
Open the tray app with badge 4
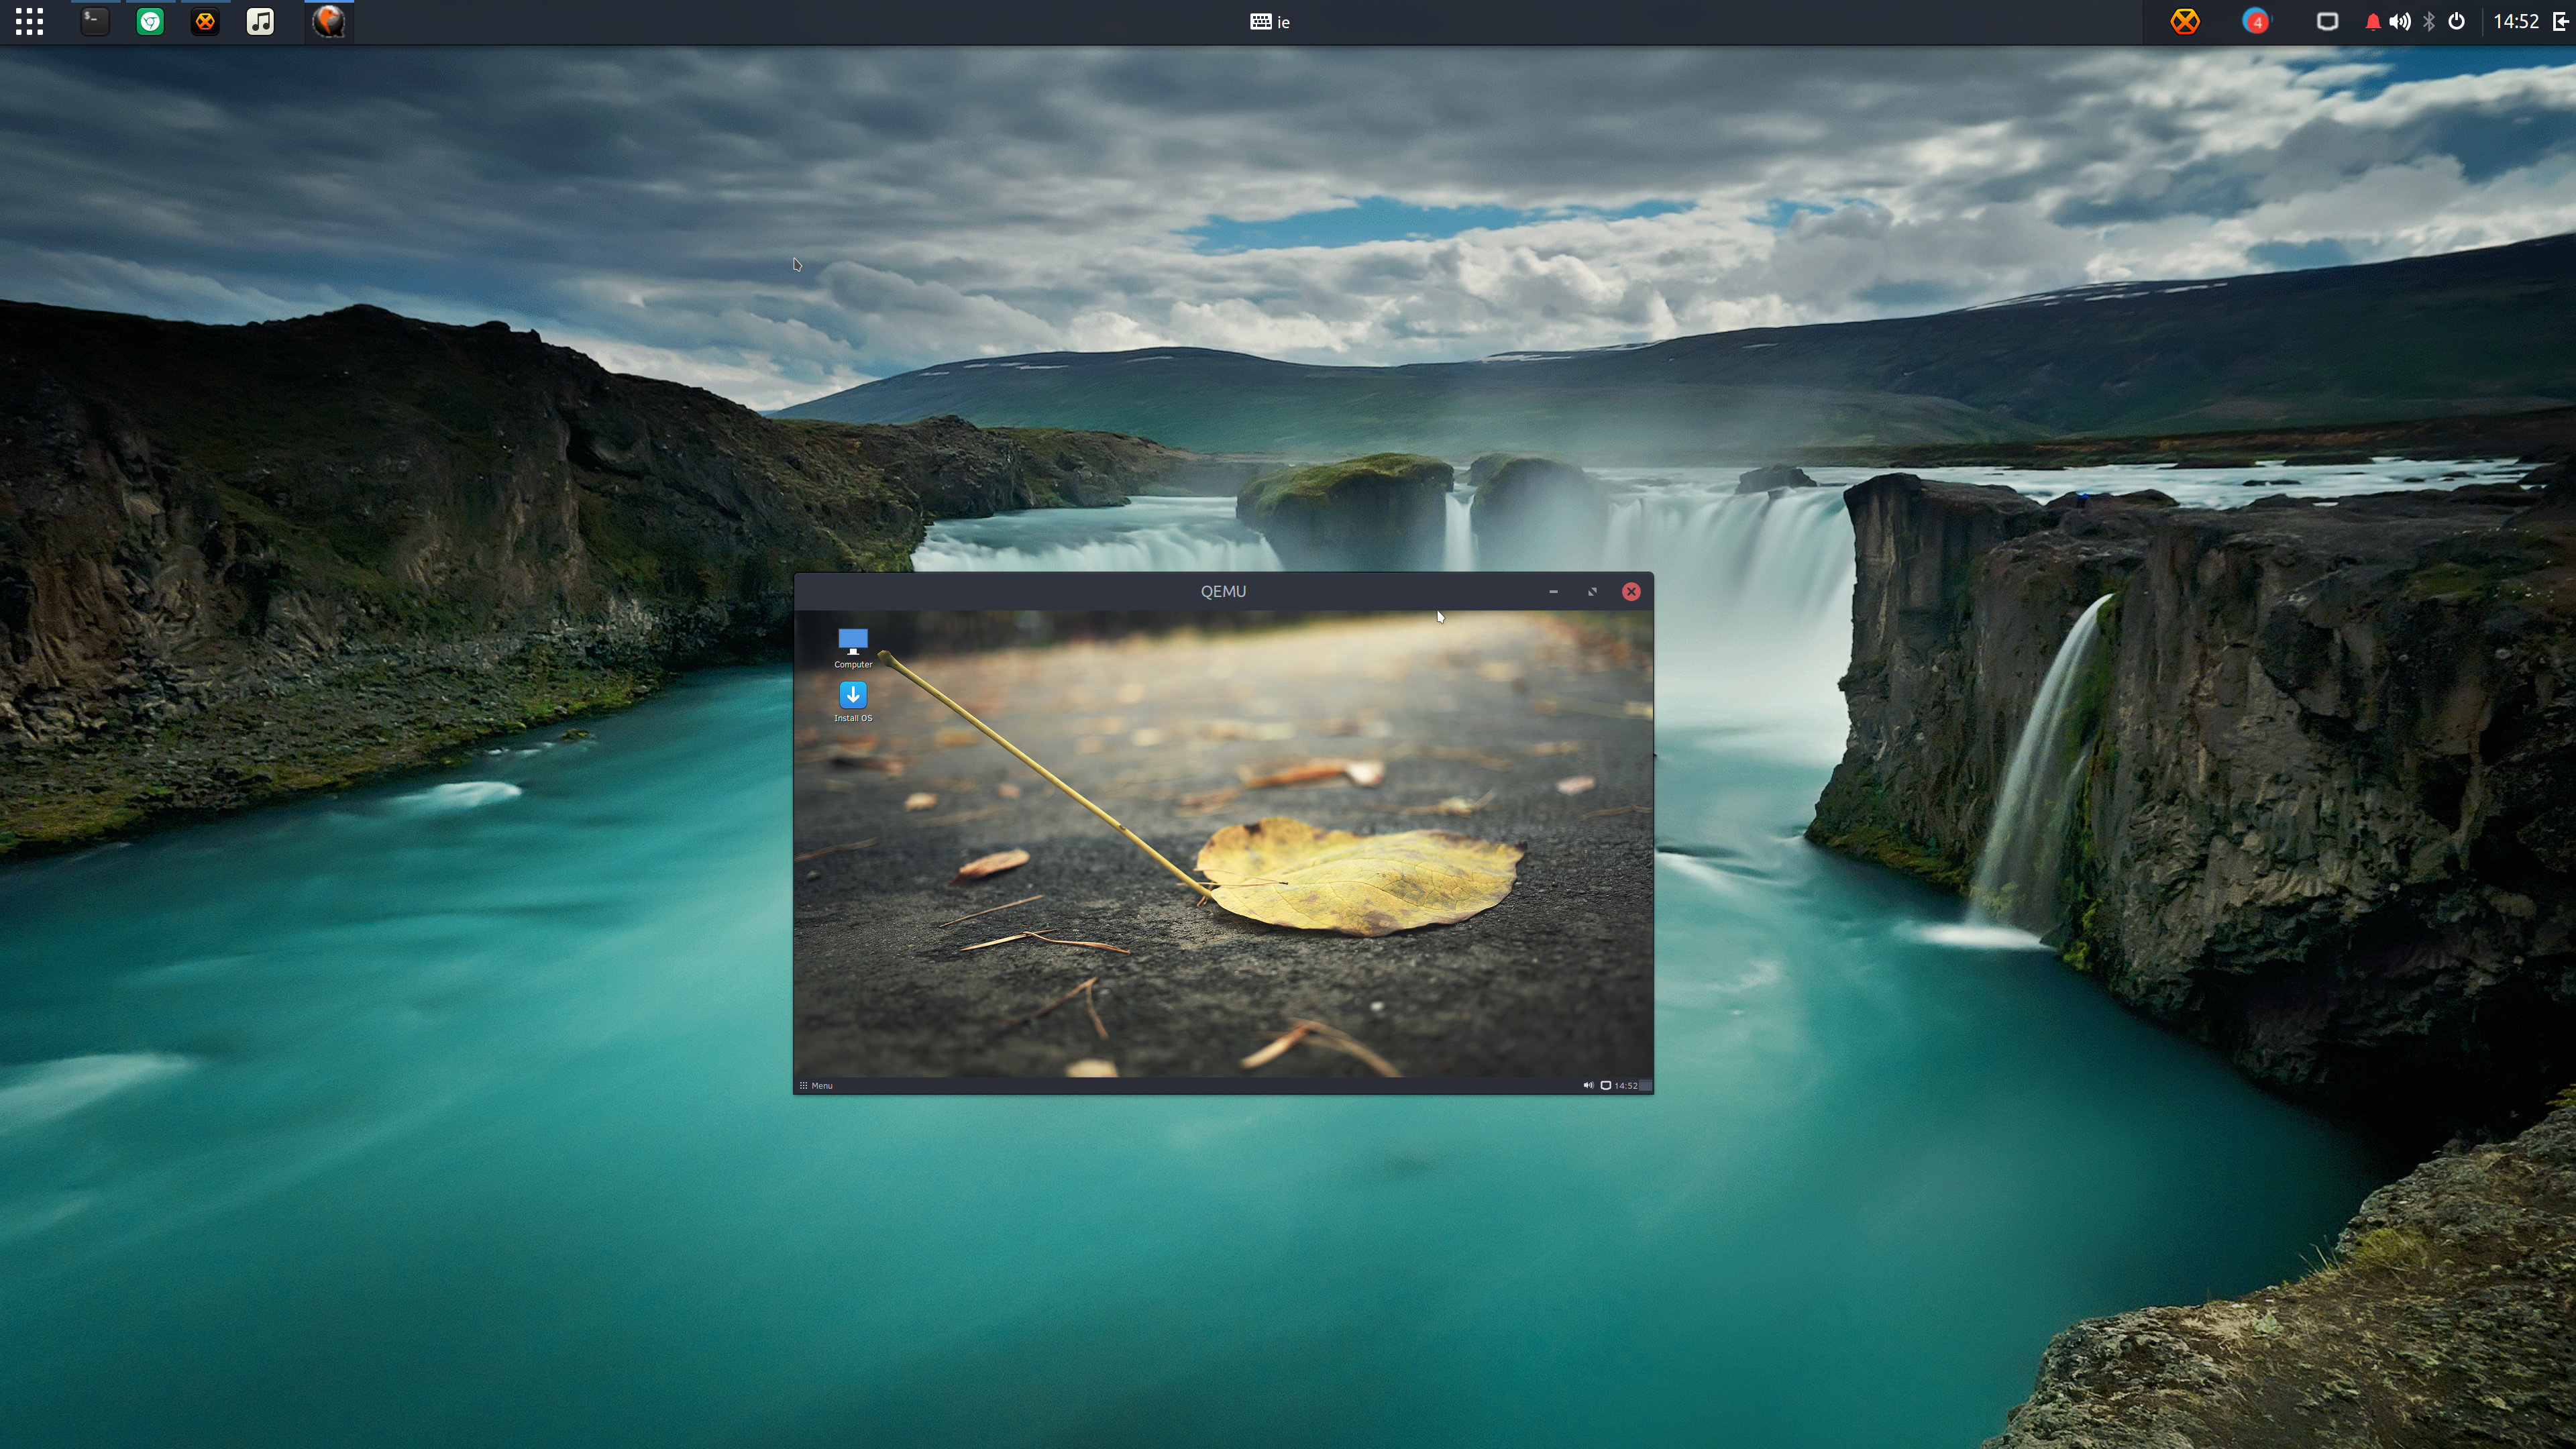click(2256, 22)
